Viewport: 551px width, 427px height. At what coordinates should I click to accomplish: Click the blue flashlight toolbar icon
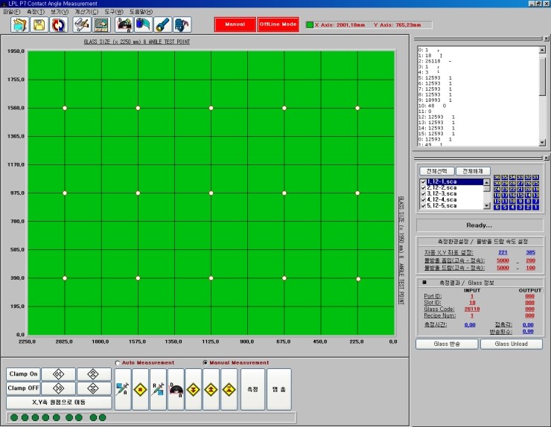[x=163, y=25]
